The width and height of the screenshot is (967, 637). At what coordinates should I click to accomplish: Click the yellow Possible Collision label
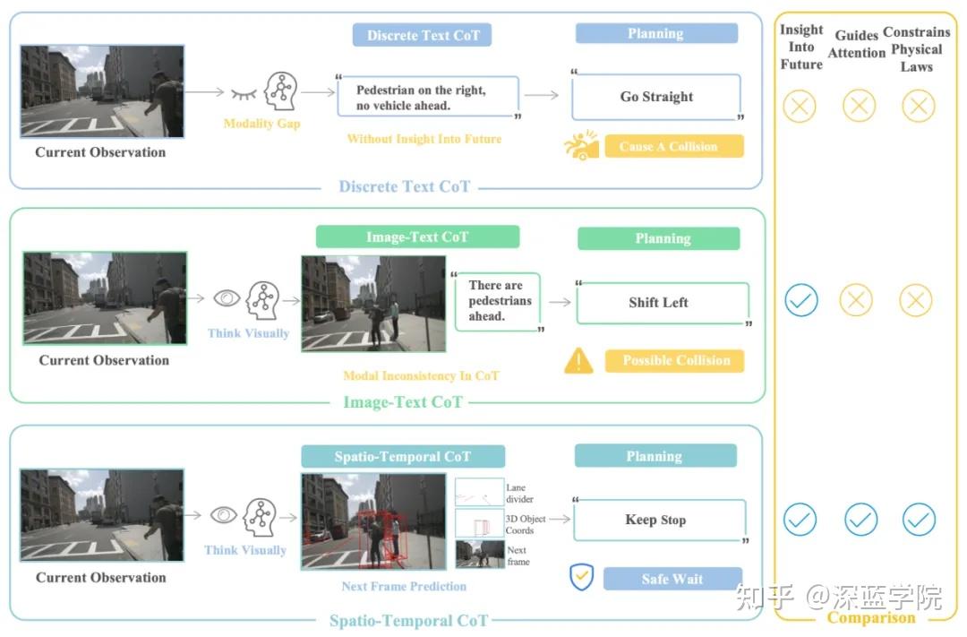(x=675, y=360)
